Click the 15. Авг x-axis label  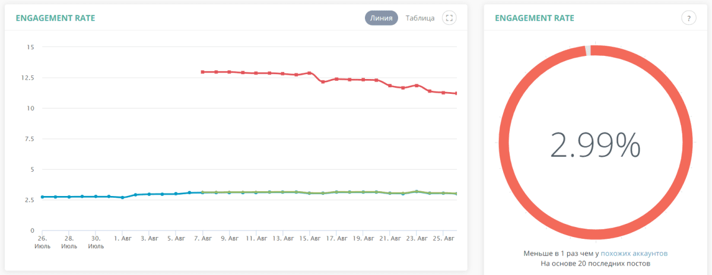310,238
